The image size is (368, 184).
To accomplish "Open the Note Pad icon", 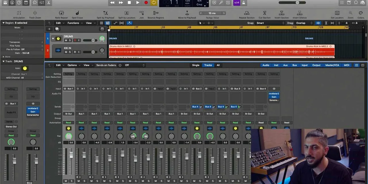I will point(349,3).
